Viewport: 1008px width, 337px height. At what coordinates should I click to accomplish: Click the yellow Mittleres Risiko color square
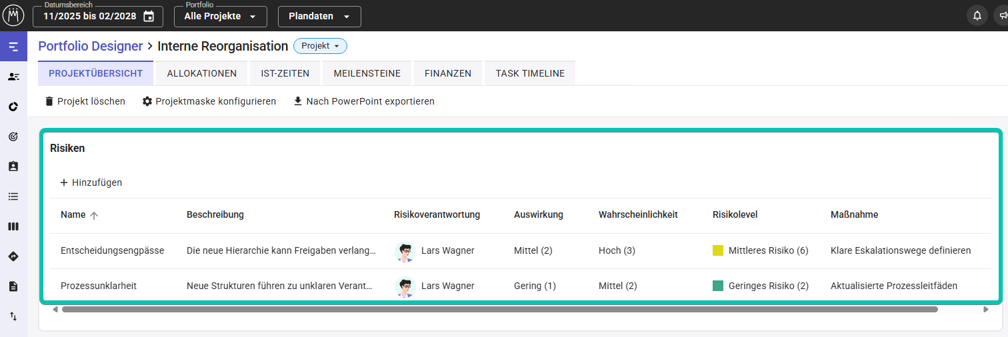click(x=718, y=250)
